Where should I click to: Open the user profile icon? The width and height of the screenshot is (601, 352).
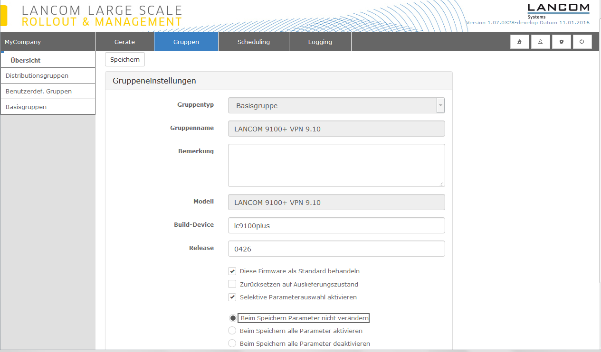pos(540,42)
